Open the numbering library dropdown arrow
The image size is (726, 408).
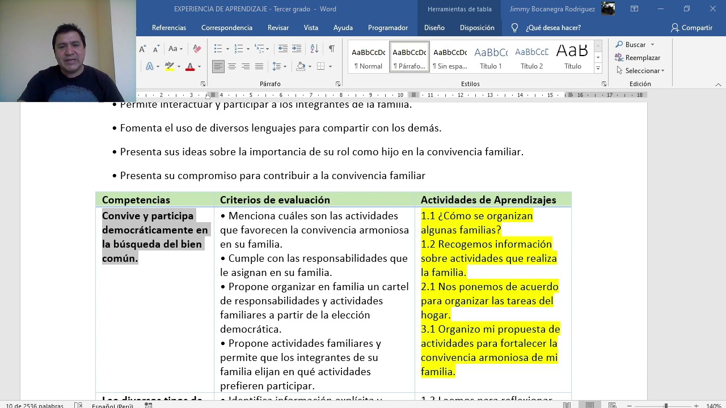coord(248,49)
